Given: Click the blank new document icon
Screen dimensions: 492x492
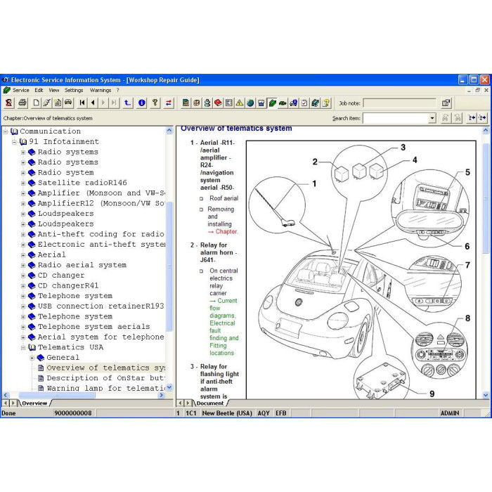Looking at the screenshot, I should pyautogui.click(x=37, y=103).
